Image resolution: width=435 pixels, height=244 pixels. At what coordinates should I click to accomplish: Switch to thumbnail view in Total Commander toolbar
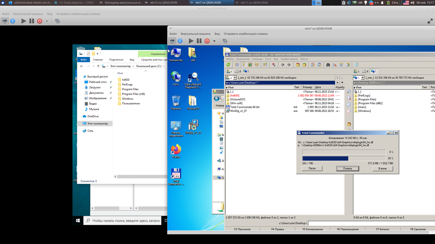[x=250, y=65]
